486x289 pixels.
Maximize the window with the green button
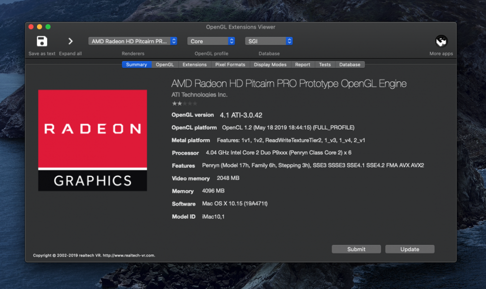(x=48, y=27)
